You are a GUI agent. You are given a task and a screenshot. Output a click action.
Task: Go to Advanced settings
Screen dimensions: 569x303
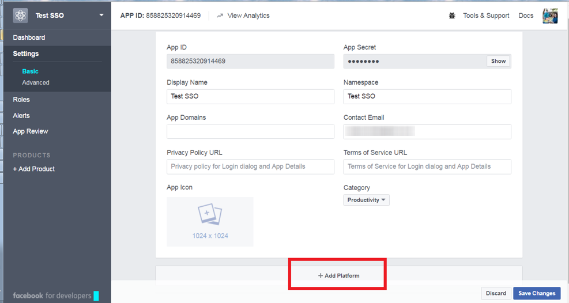tap(36, 82)
